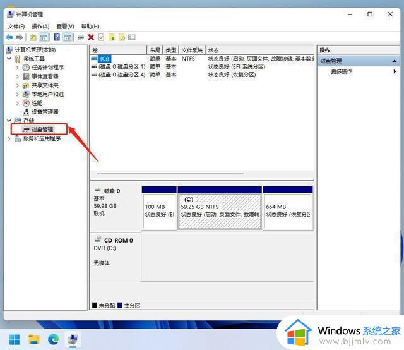Select the 磁盘 0 磁盘分区 4 volume row
The image size is (404, 350).
202,75
